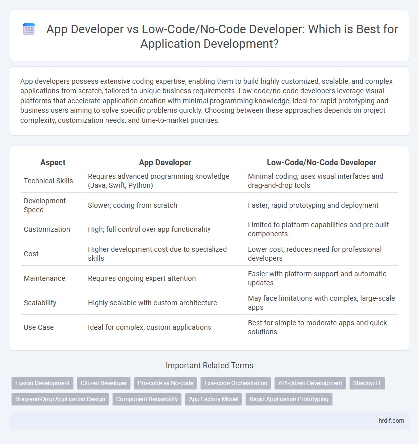
Task: Select the Pro-code vs No-code tag
Action: pos(165,383)
